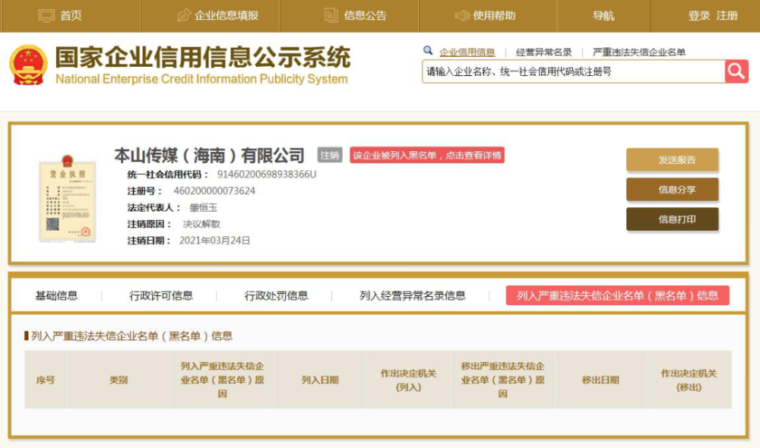Click the 登录 link
760x448 pixels.
pos(699,15)
